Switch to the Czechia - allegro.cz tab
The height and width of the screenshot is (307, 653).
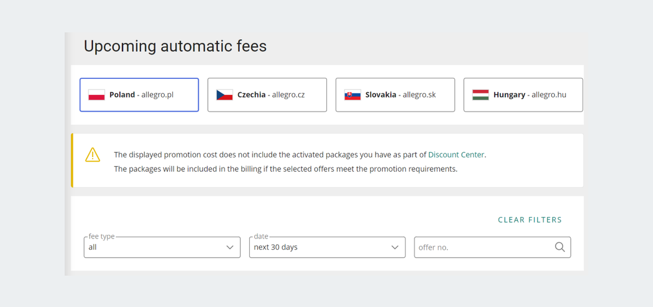[267, 95]
